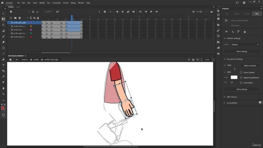Viewport: 263px width, 148px height.
Task: Select the Eraser tool
Action: [x=3, y=42]
